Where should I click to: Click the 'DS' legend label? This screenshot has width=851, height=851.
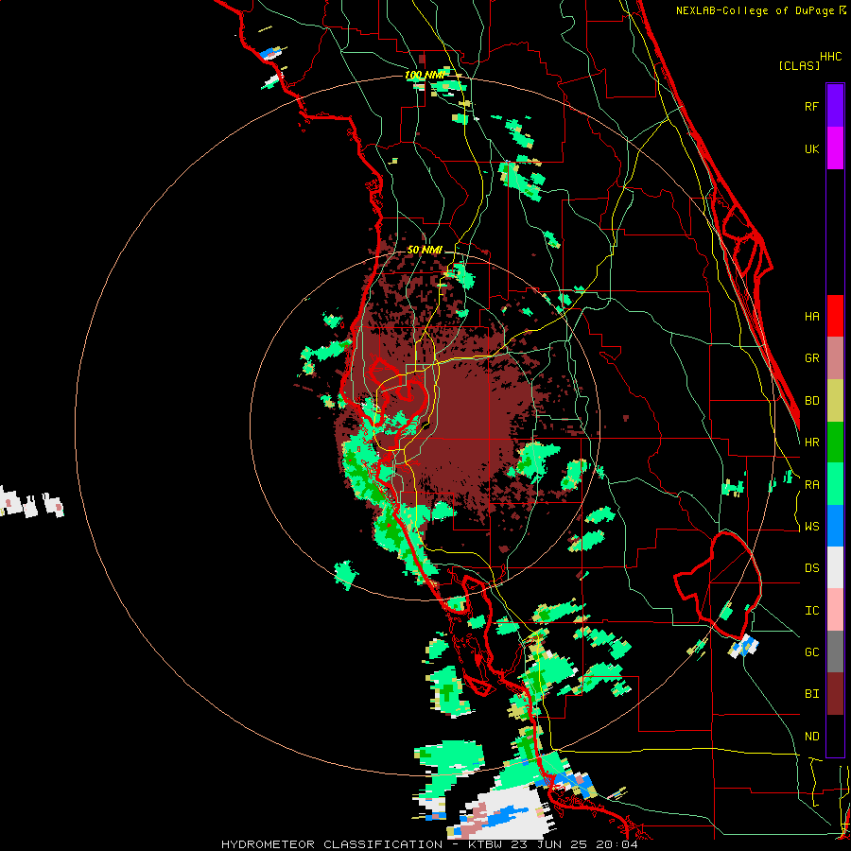(x=811, y=568)
